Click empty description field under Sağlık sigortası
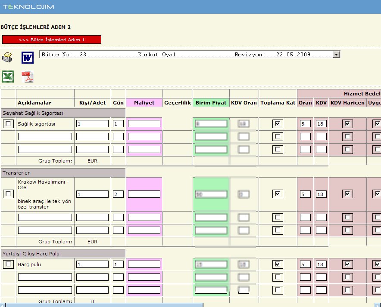 point(45,137)
